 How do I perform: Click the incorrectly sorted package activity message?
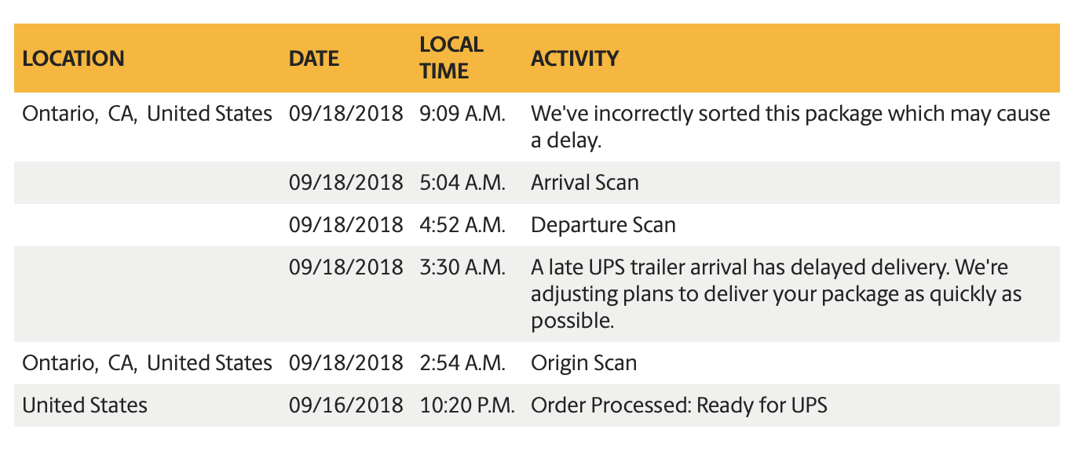point(791,127)
